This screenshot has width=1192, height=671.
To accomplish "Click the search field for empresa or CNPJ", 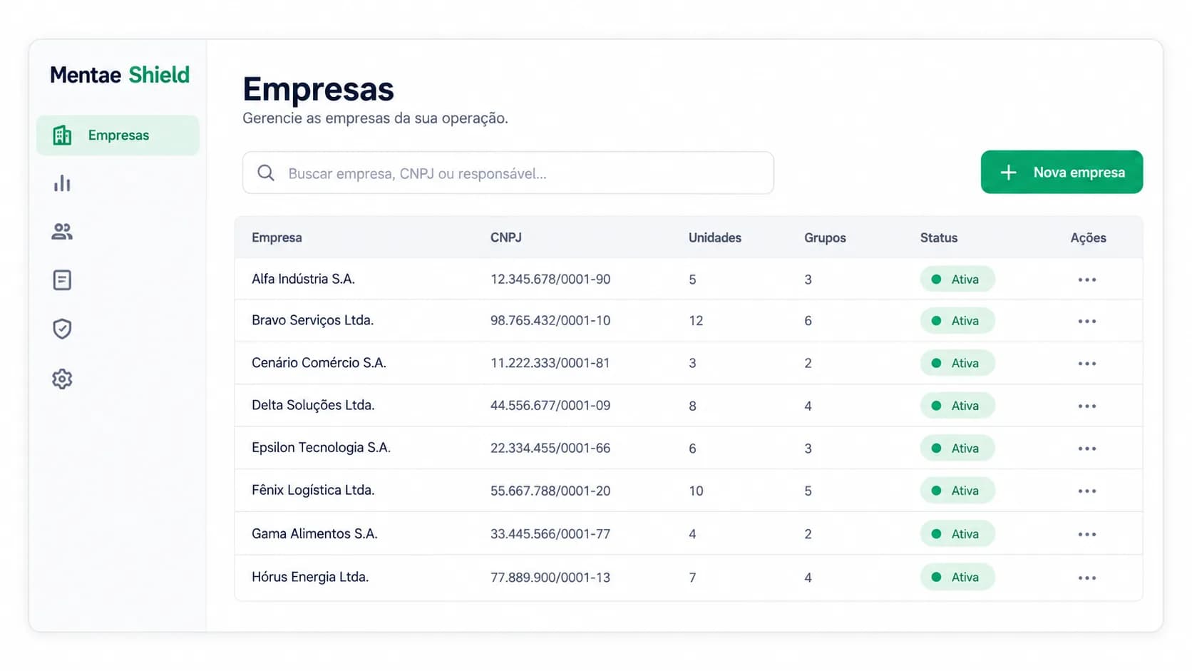I will (x=508, y=173).
